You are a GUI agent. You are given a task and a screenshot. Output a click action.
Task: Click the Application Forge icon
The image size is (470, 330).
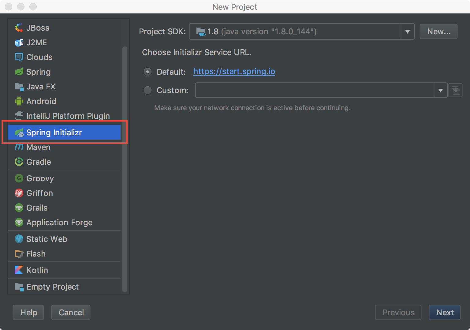[x=19, y=223]
